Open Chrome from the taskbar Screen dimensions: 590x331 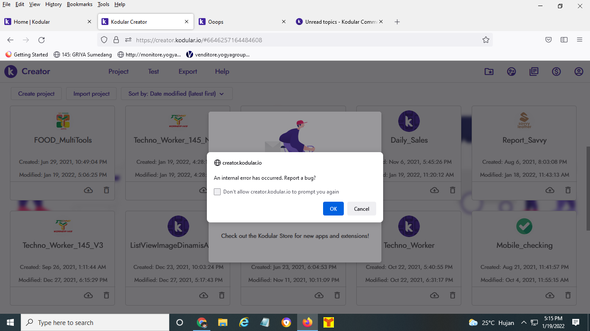pos(202,322)
